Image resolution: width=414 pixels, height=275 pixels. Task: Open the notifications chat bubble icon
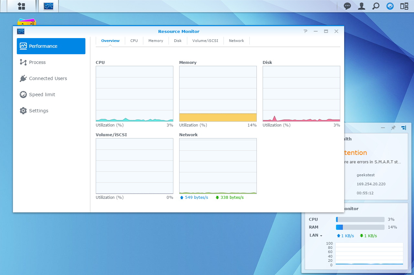[347, 6]
